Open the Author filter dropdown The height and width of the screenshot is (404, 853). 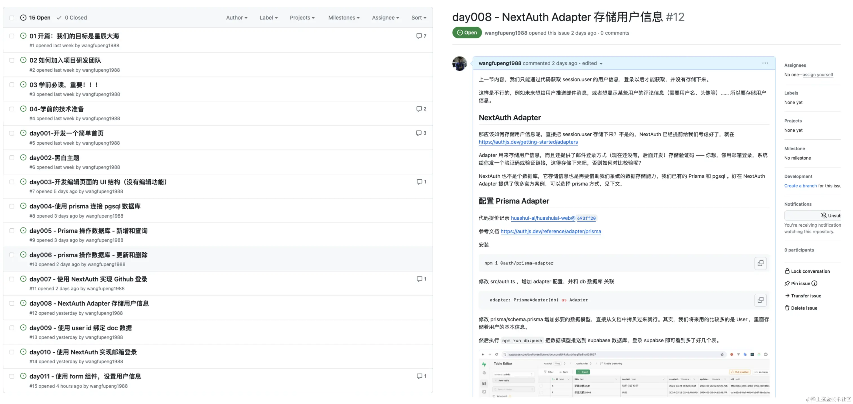(236, 17)
